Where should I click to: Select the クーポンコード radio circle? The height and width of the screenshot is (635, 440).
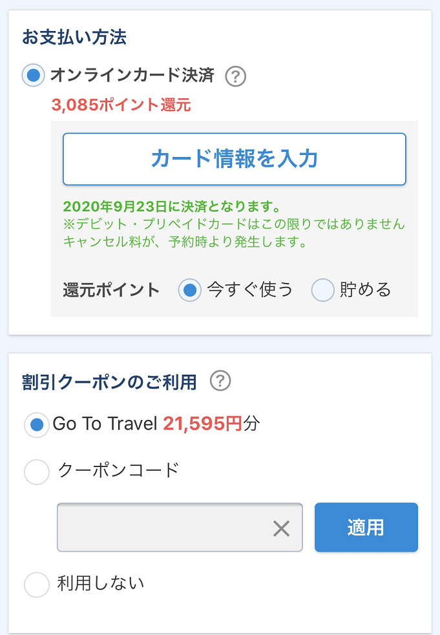click(x=37, y=472)
